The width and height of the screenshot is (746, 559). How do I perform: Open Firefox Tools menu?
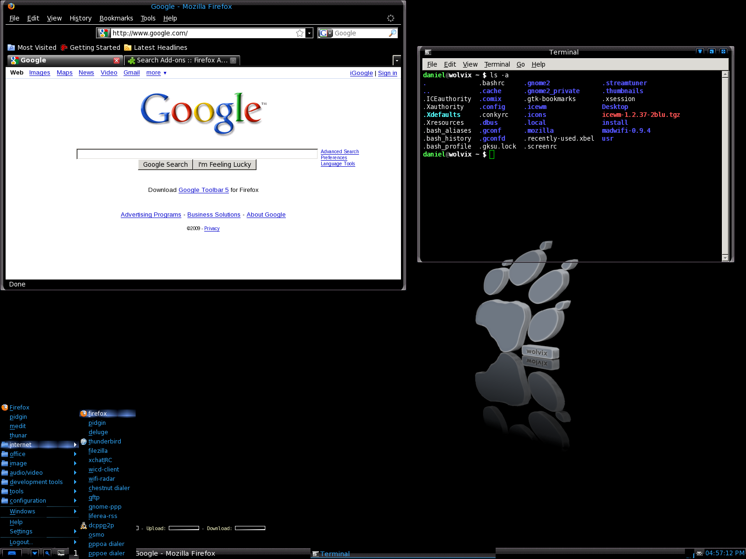(148, 18)
